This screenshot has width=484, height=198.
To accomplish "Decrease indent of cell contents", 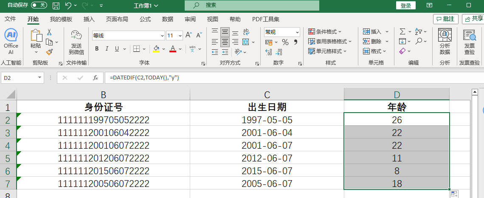I will (215, 51).
